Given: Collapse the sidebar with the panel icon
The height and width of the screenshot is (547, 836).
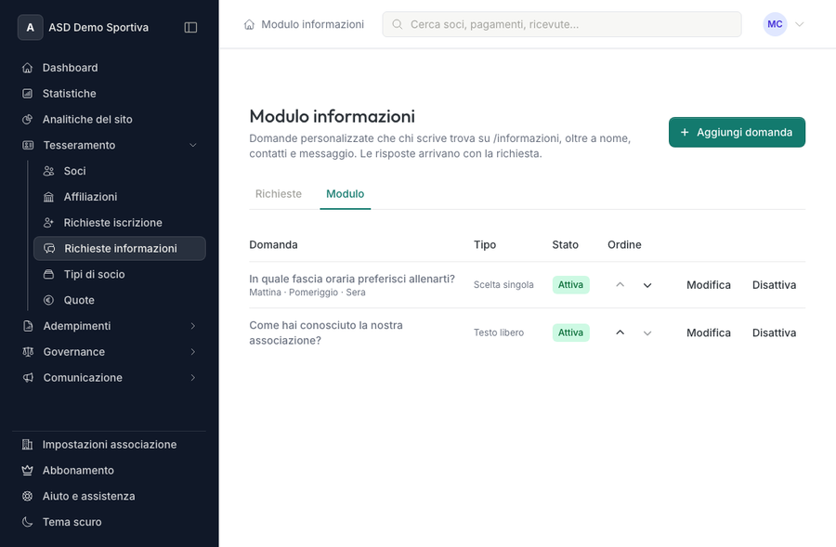Looking at the screenshot, I should (190, 27).
